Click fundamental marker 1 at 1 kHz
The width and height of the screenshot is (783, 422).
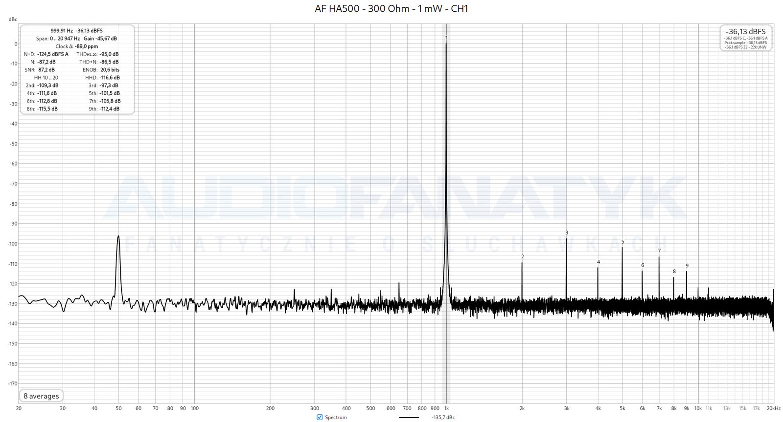446,38
